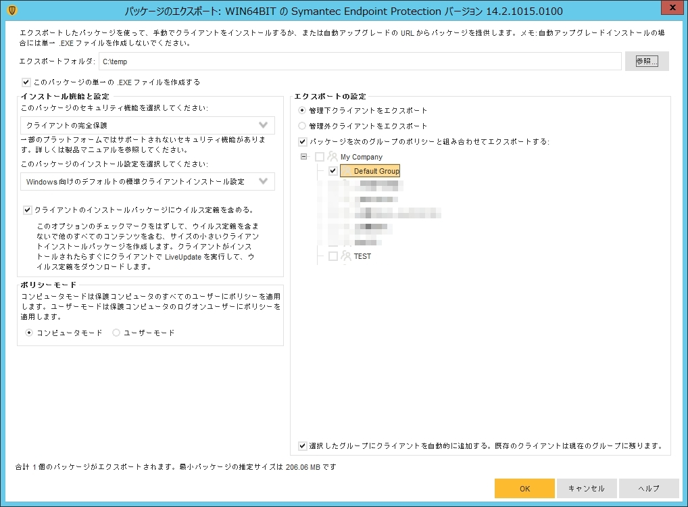Click the export folder field C:\temp

360,62
